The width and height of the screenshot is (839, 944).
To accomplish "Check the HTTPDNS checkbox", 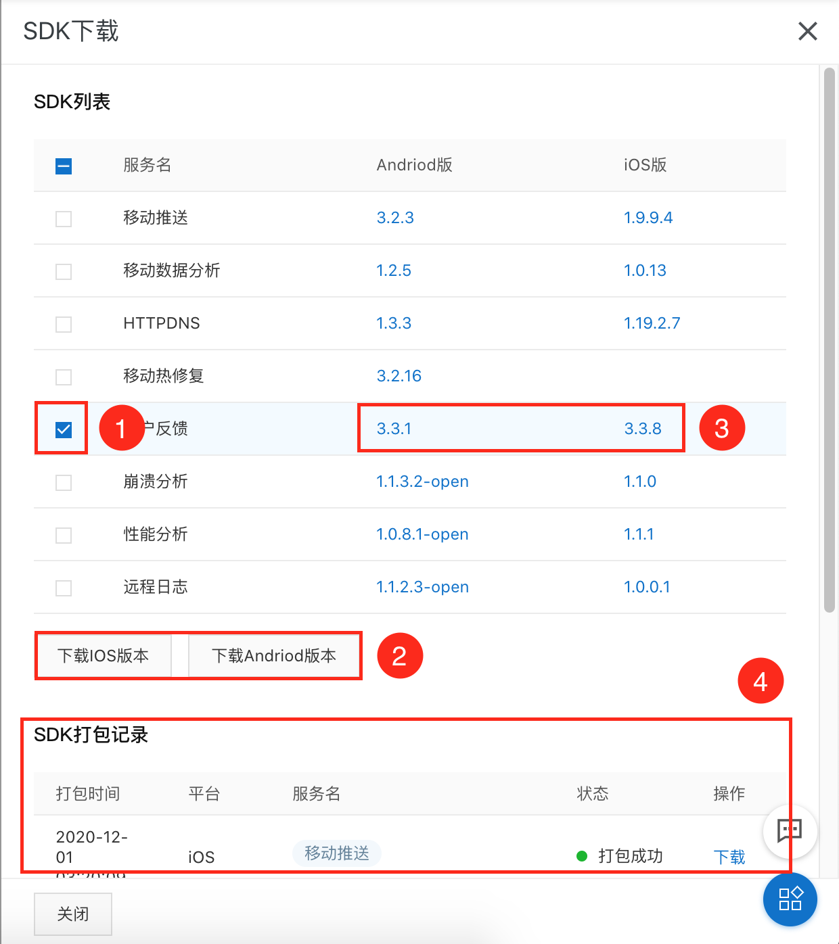I will coord(64,324).
